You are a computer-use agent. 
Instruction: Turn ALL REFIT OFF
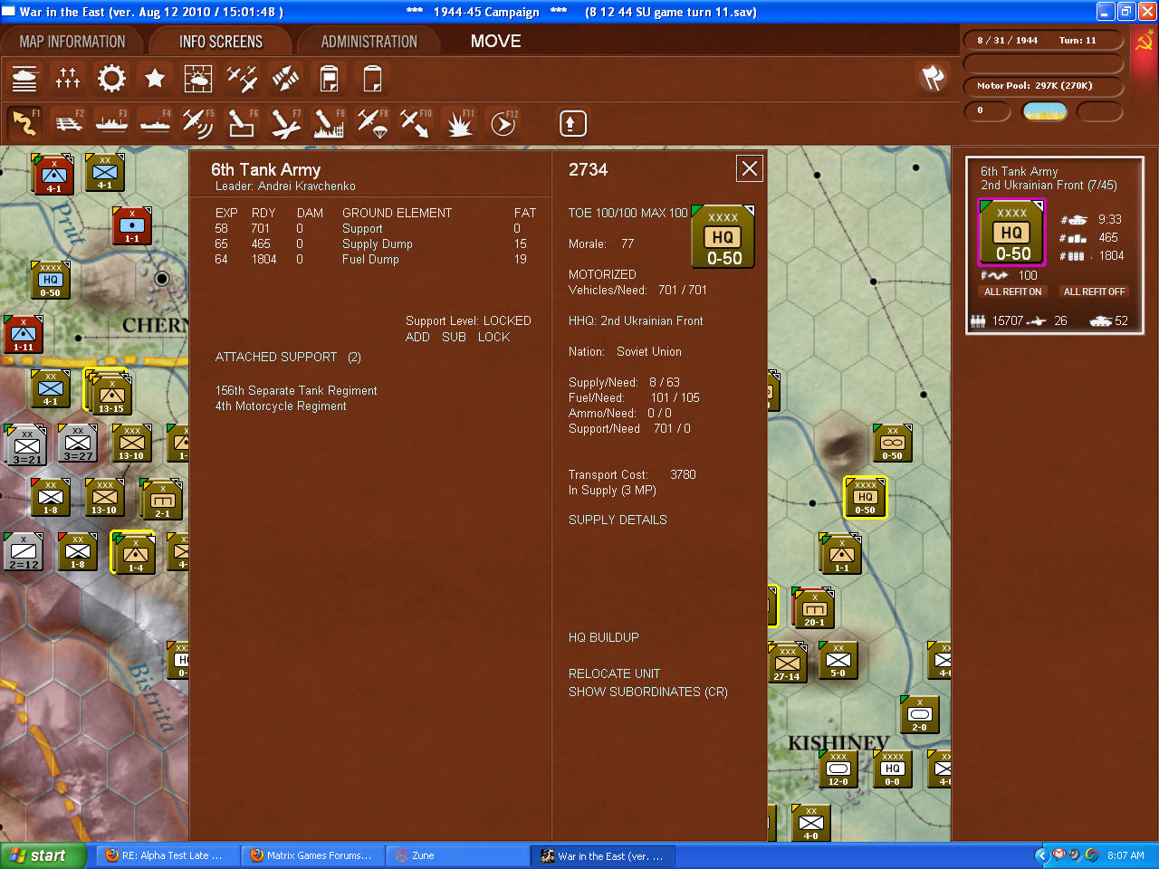(1094, 291)
